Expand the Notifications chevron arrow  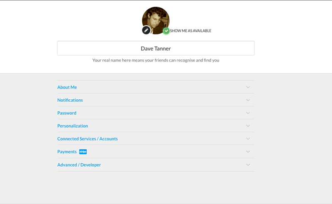pos(248,100)
